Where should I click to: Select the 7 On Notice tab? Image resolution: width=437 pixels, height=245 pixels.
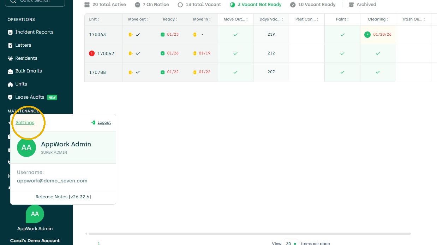coord(152,5)
